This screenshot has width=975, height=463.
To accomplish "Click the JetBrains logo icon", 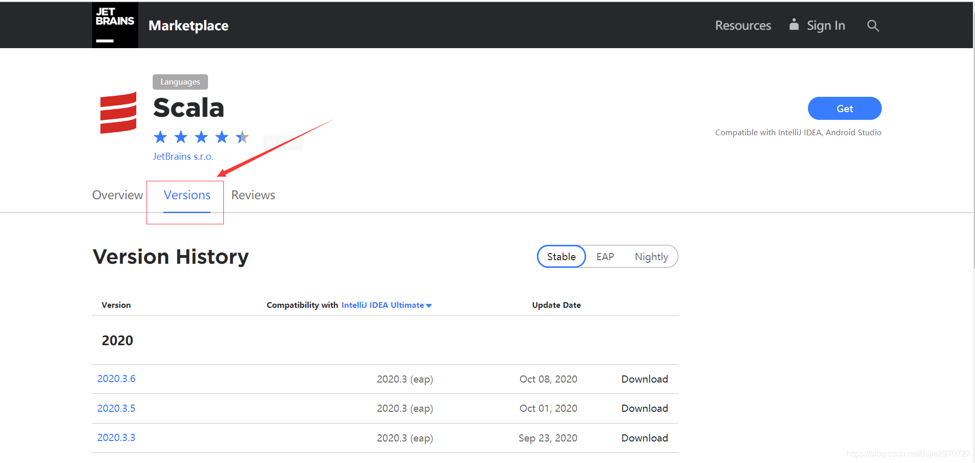I will [x=115, y=25].
